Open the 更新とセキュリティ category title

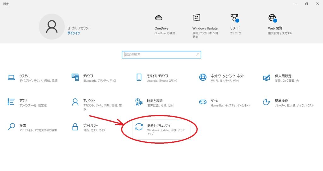(159, 125)
